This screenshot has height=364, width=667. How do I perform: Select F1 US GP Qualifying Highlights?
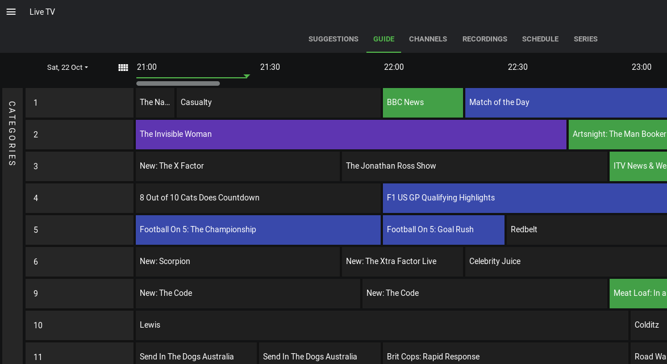tap(523, 198)
